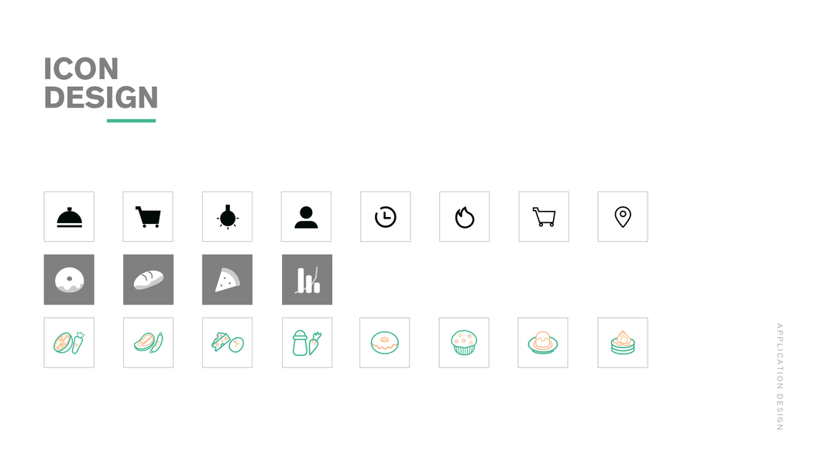Image resolution: width=828 pixels, height=465 pixels.
Task: Click the citrus slice and carrot icon
Action: click(x=69, y=343)
